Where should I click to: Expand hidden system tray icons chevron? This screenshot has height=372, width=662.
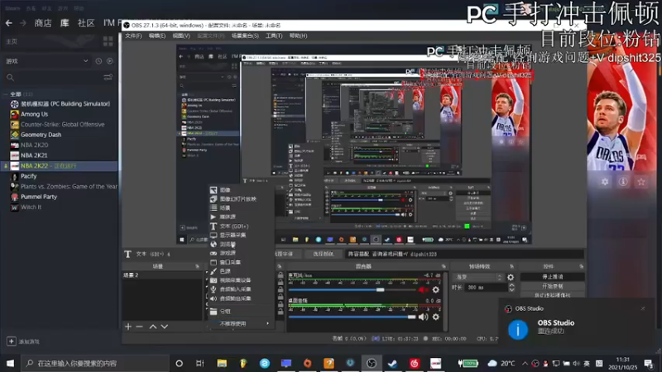pos(525,363)
